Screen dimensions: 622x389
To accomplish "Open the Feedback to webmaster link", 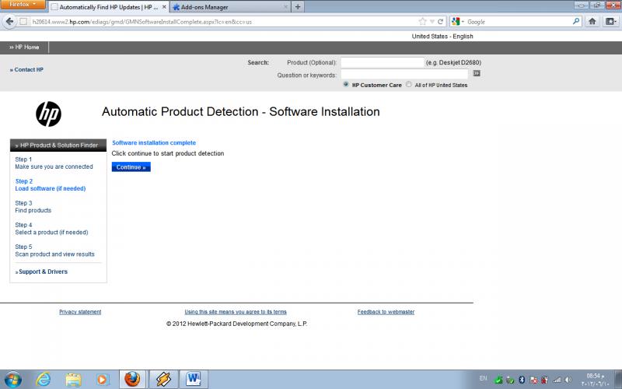I will tap(386, 312).
